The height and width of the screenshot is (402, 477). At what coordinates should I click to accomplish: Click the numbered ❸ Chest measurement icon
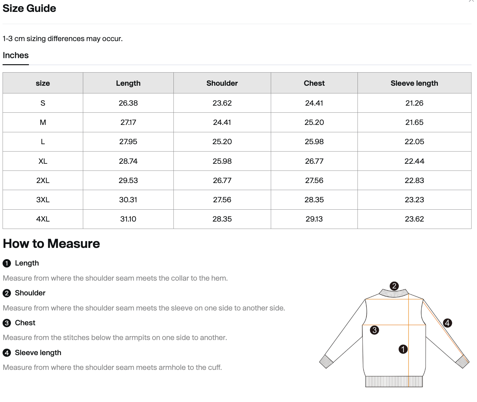point(7,323)
